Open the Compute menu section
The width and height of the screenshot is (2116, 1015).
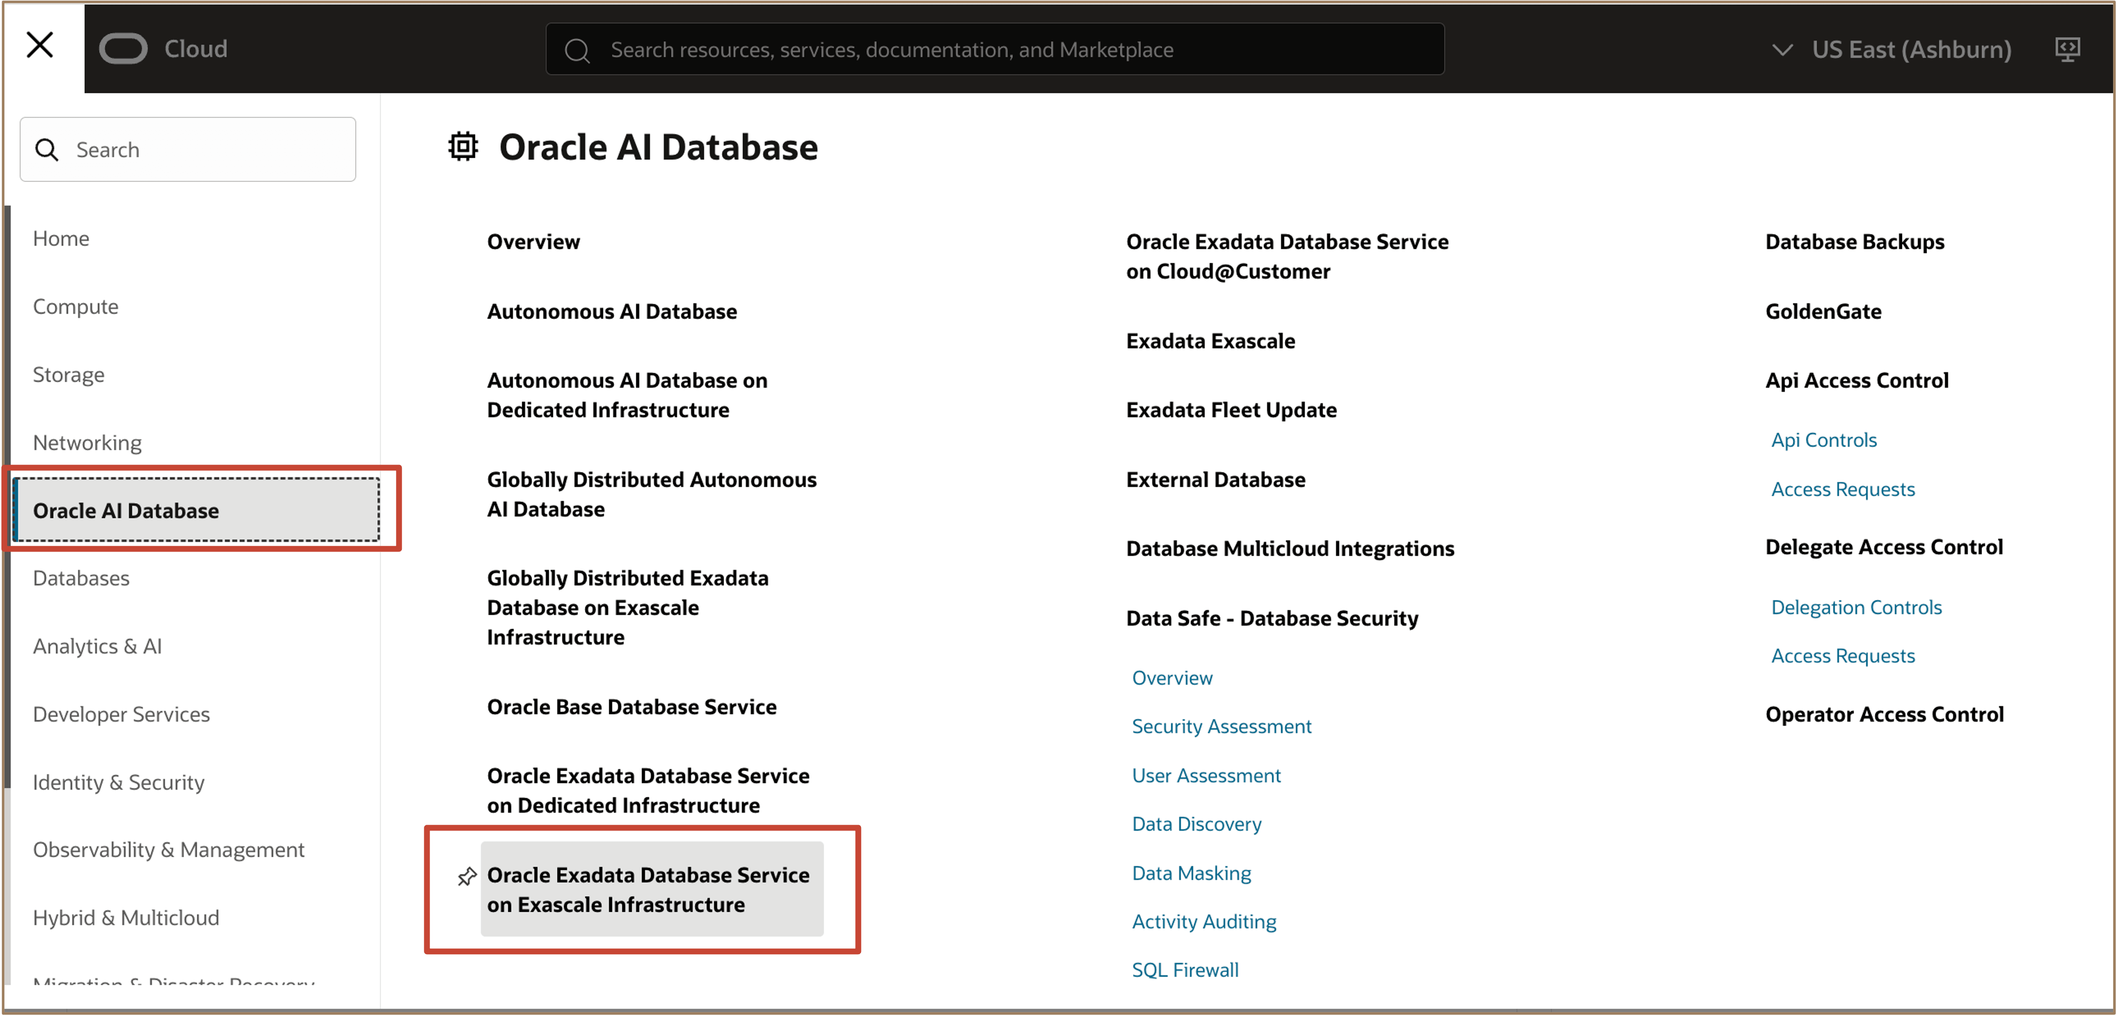tap(75, 306)
